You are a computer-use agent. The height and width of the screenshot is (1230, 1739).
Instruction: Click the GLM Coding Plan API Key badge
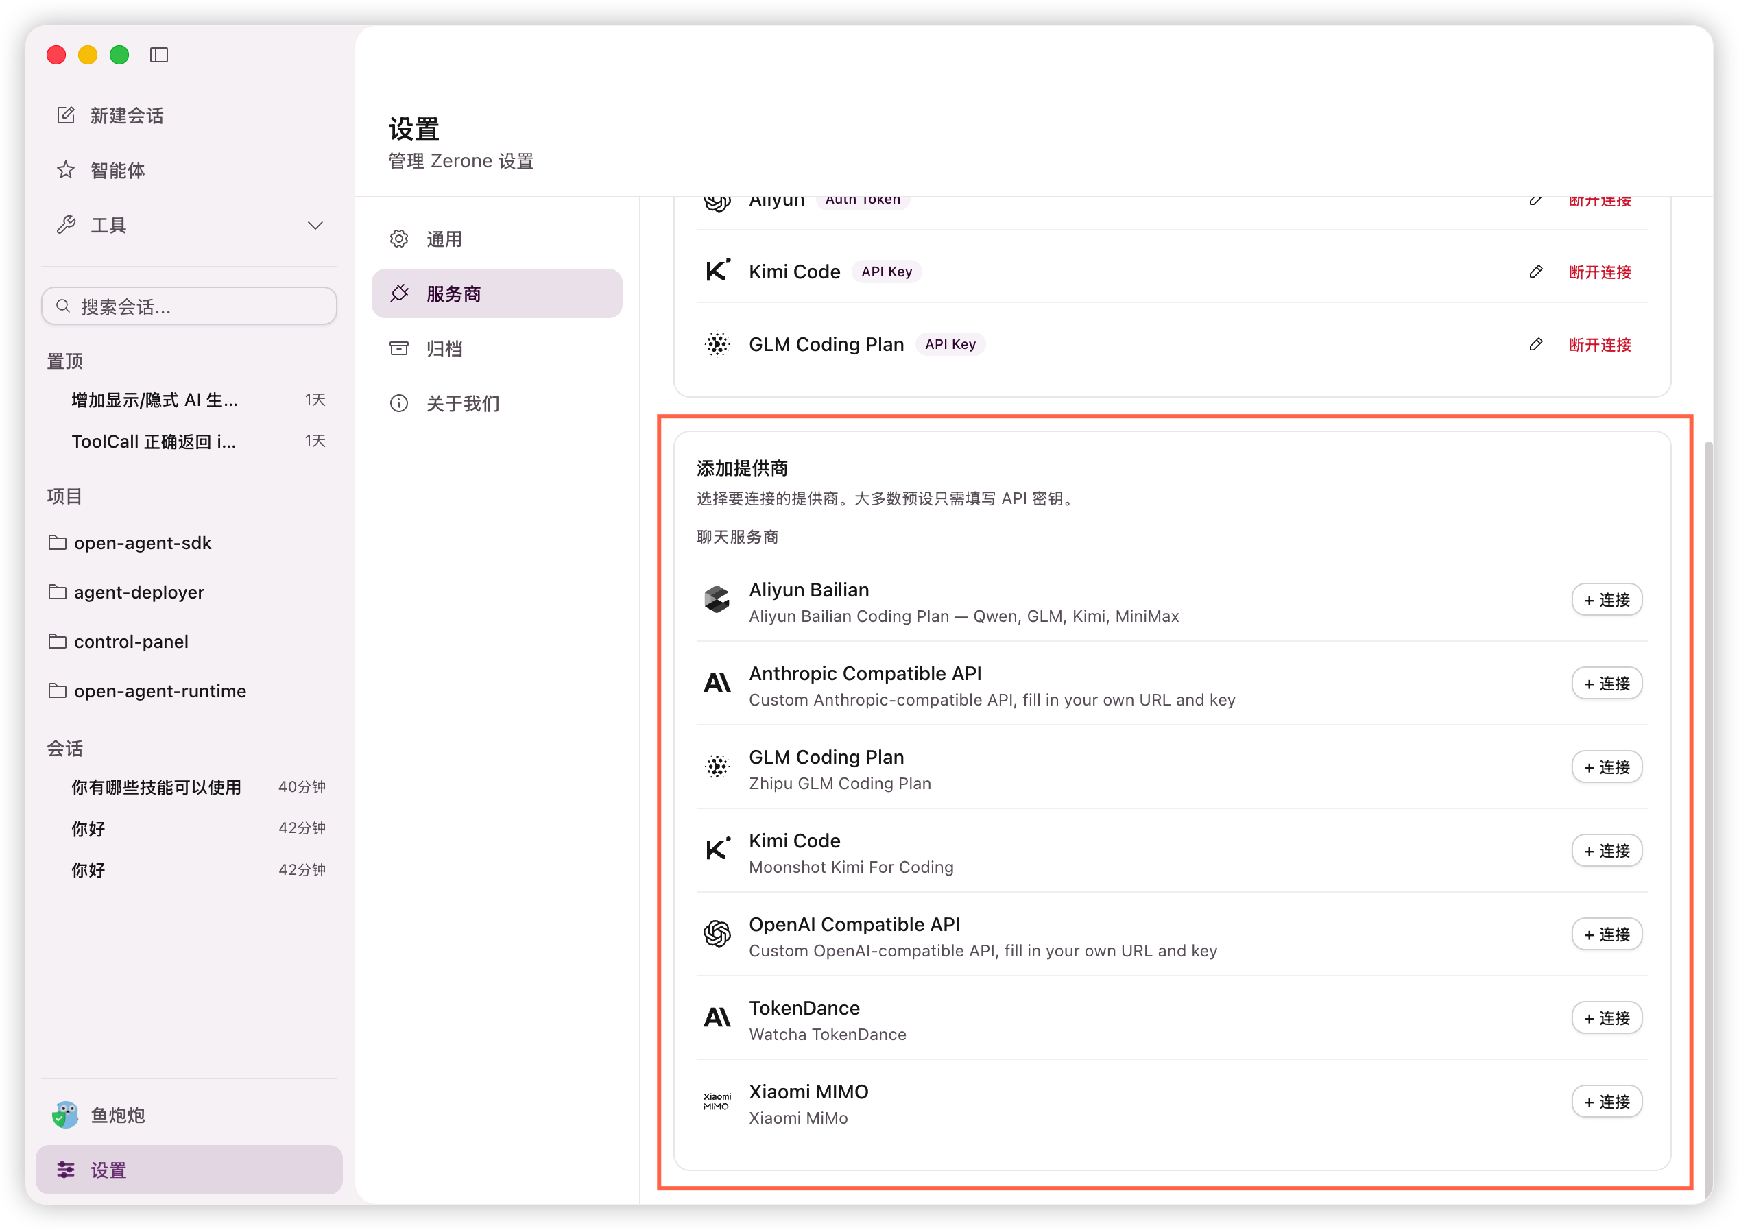950,345
